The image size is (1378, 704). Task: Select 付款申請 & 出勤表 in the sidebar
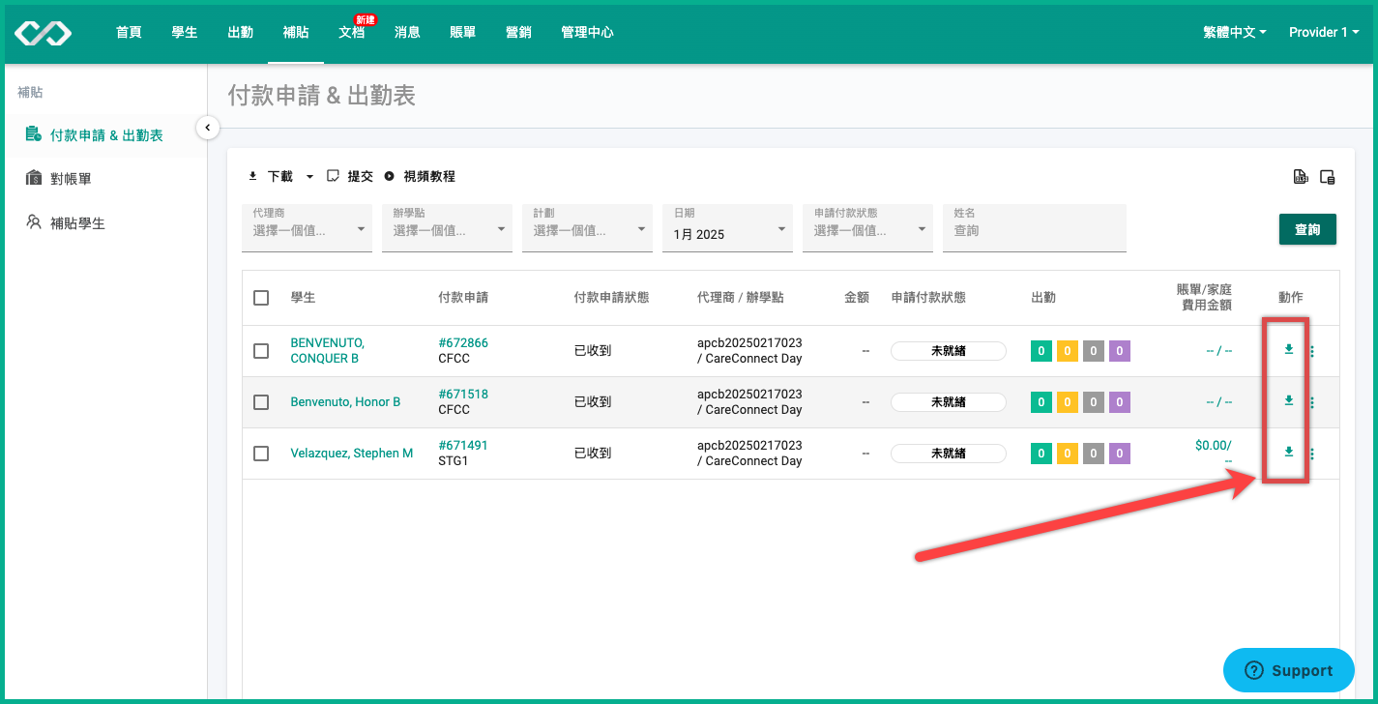(x=106, y=135)
